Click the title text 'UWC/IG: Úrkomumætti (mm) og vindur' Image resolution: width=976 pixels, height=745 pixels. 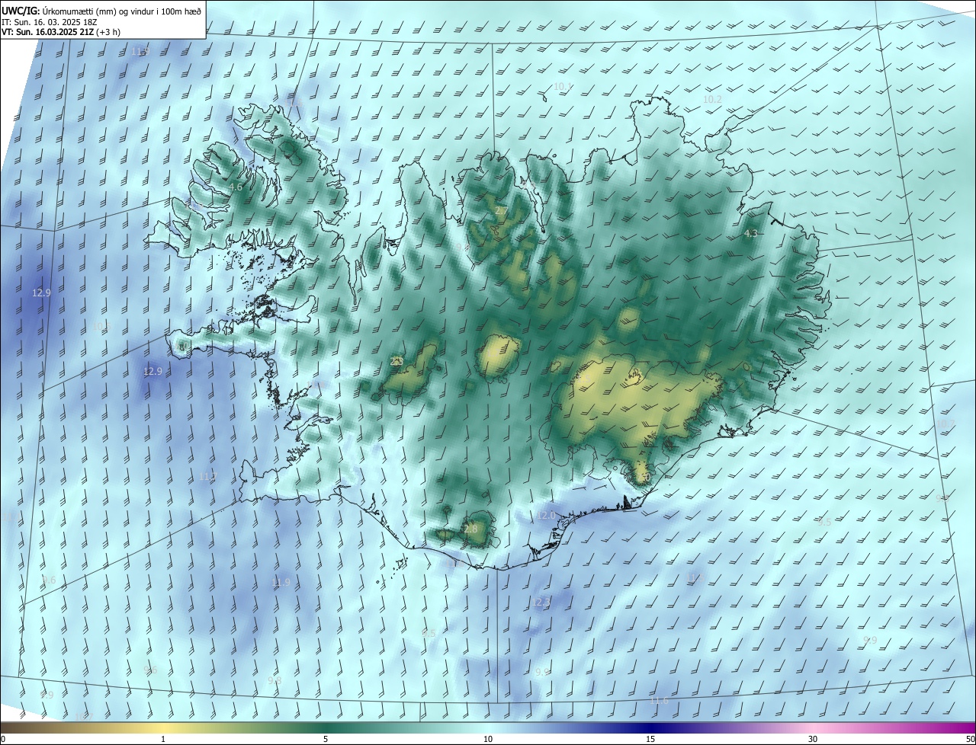pos(81,11)
